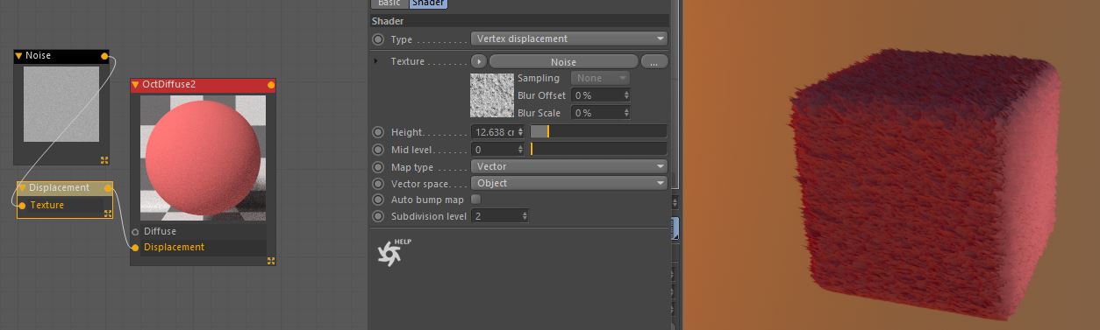Click the Height animation radio dot
Image resolution: width=1100 pixels, height=330 pixels.
378,132
